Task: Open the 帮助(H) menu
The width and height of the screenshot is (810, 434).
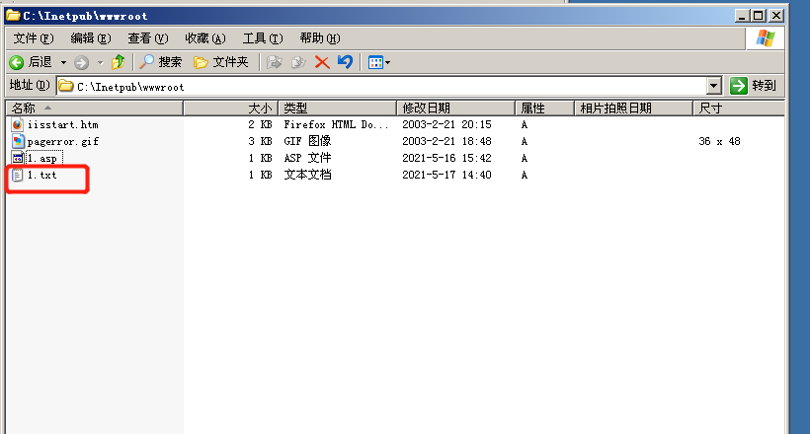Action: pos(320,38)
